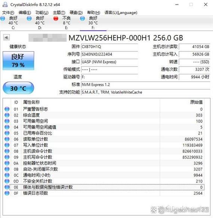Click the blue status orb for F:
The image size is (213, 218).
click(x=82, y=18)
